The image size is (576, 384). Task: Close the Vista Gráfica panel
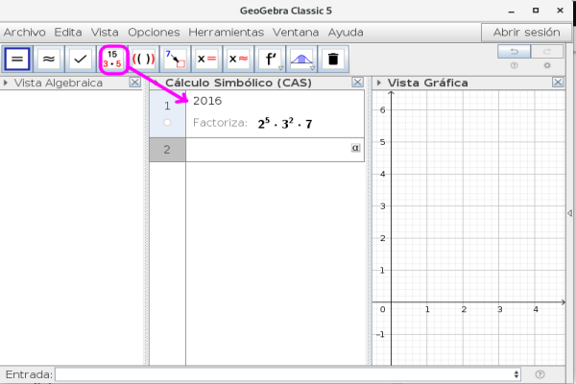(x=558, y=83)
